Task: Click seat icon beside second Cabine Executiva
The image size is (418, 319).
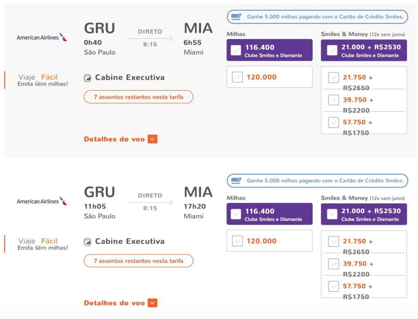Action: [x=87, y=242]
